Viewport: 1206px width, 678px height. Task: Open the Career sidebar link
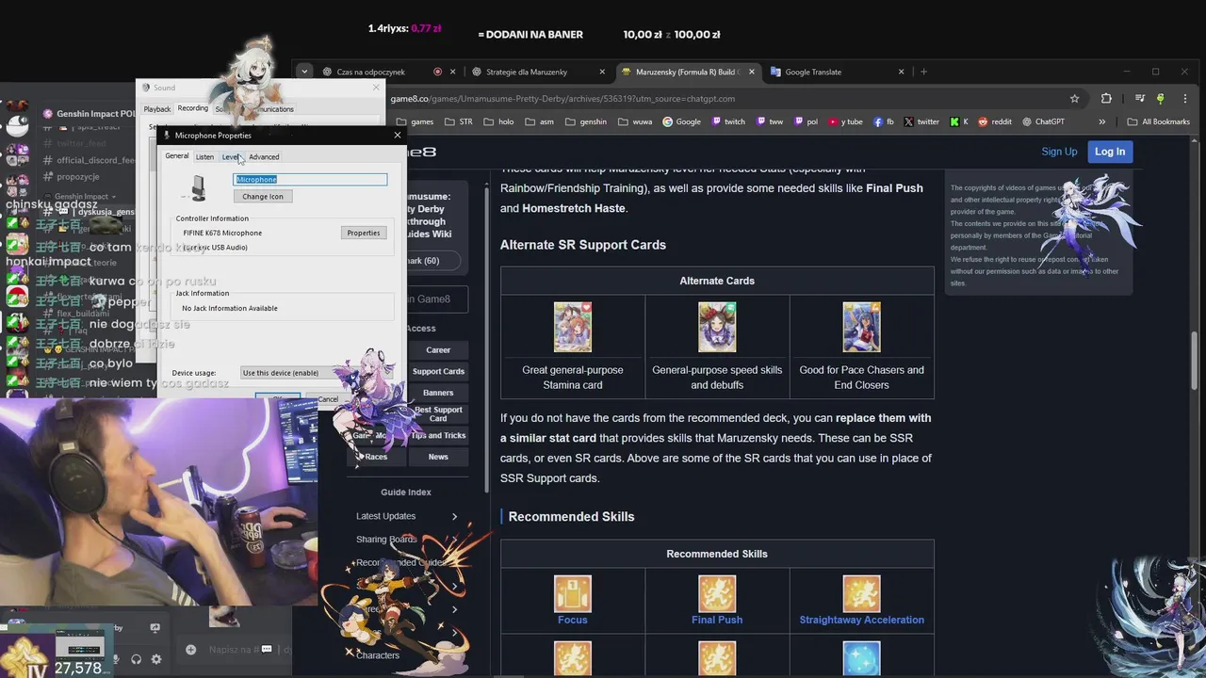(x=438, y=349)
